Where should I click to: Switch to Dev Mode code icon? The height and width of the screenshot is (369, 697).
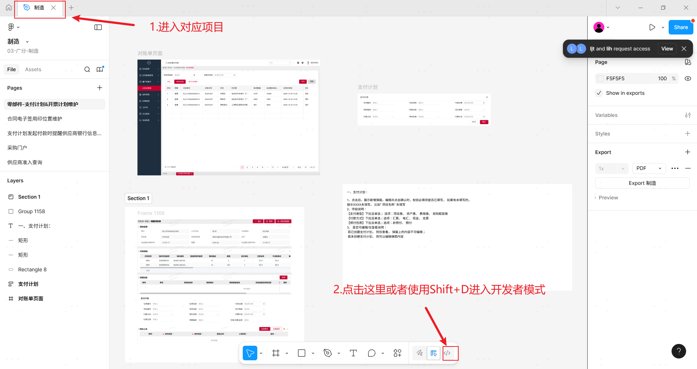[x=447, y=353]
